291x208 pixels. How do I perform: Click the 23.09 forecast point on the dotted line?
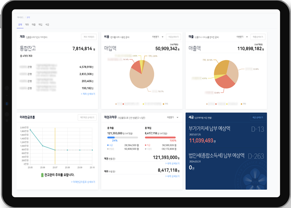tap(80, 150)
